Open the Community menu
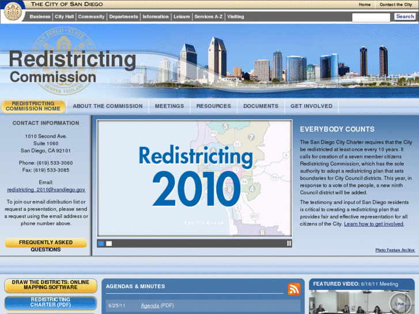The image size is (419, 314). tap(91, 17)
